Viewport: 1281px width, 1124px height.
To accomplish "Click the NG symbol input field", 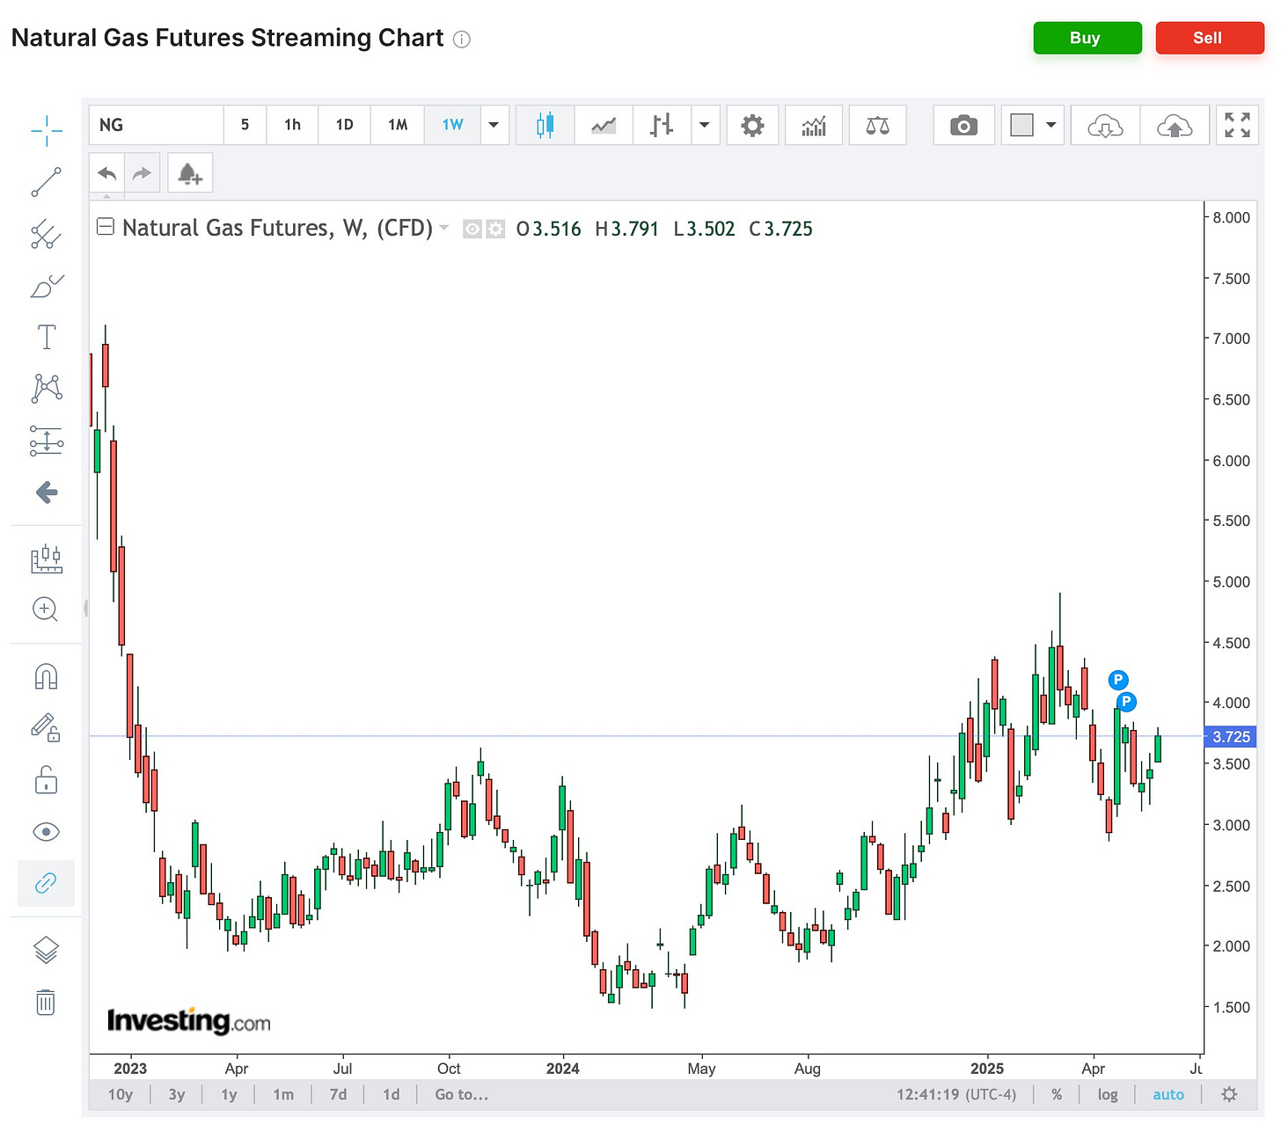I will point(156,125).
